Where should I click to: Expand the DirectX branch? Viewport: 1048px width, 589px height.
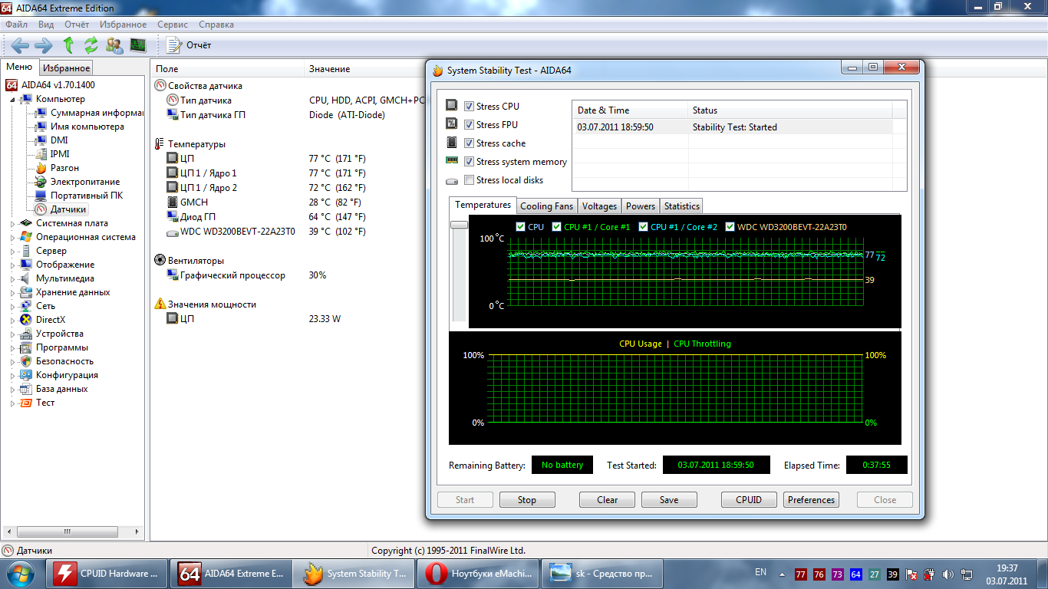(12, 320)
